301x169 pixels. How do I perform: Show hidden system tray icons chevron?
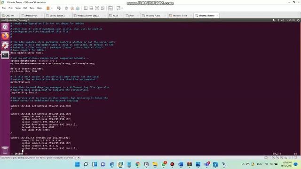243,164
